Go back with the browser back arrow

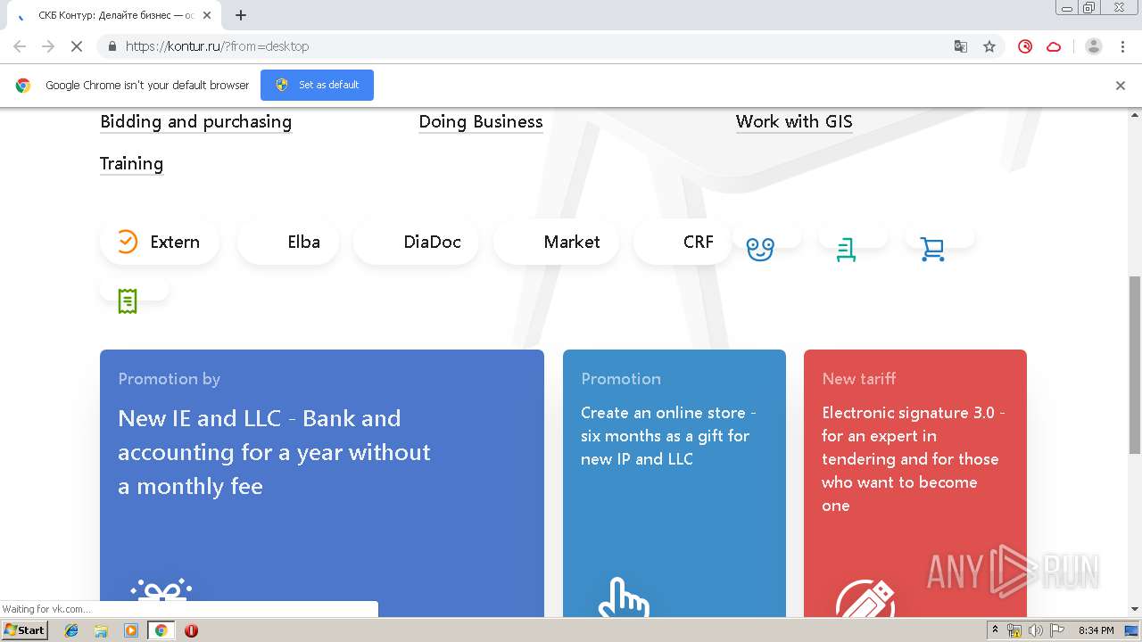click(20, 46)
